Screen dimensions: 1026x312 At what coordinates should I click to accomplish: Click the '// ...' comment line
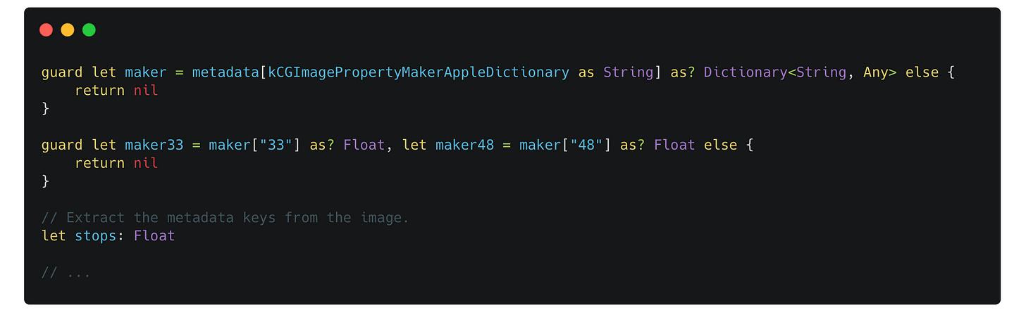[66, 273]
